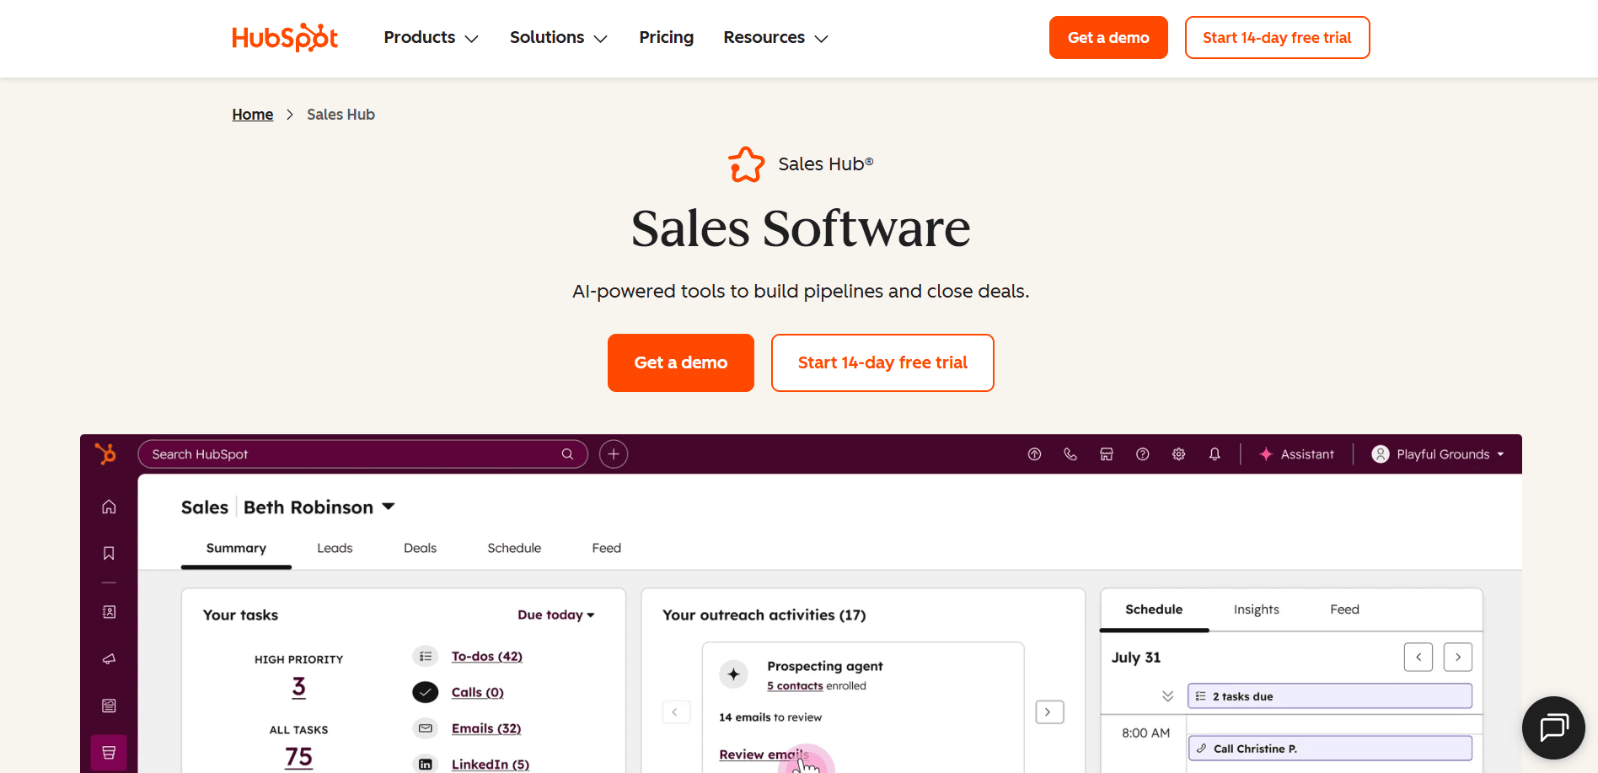Expand the Resources menu
This screenshot has height=773, width=1598.
(x=775, y=38)
